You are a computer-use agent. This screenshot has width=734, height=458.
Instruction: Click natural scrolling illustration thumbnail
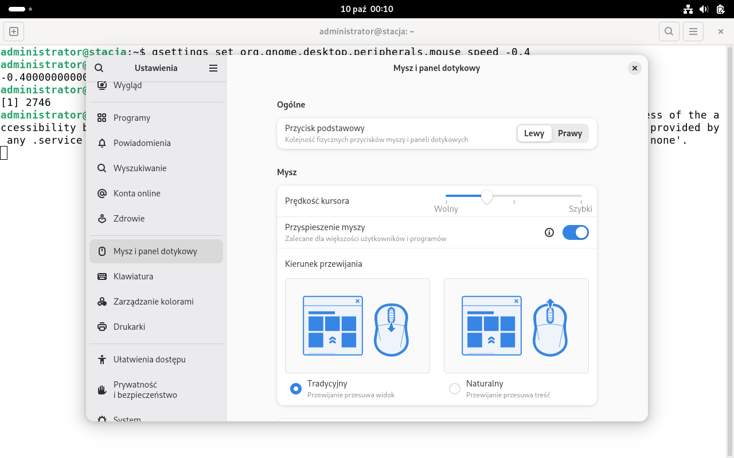[516, 326]
